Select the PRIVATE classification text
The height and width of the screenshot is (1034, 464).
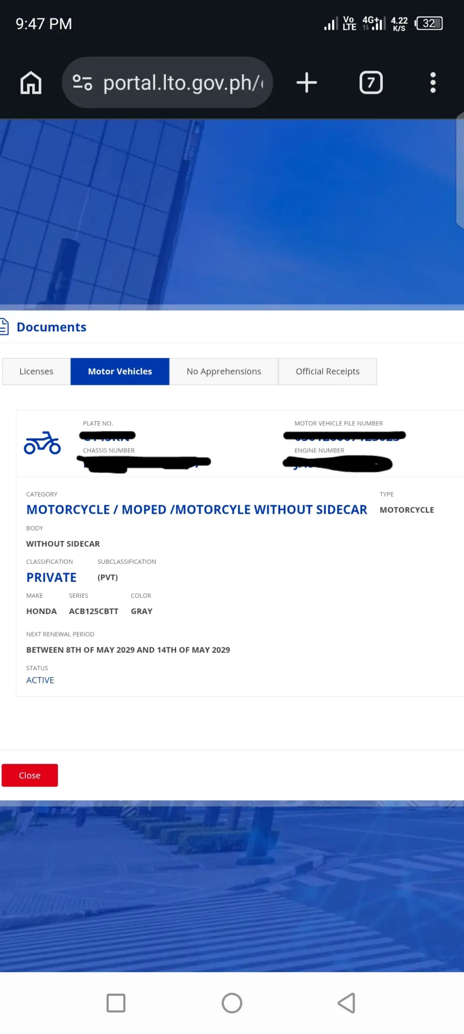click(52, 577)
